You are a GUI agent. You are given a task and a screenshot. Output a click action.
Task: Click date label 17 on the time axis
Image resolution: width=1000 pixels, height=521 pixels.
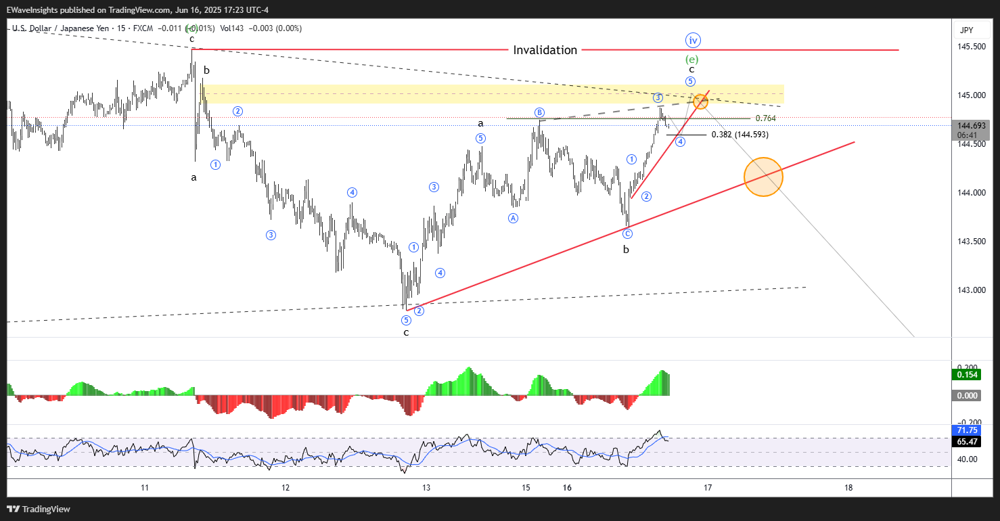pos(708,488)
